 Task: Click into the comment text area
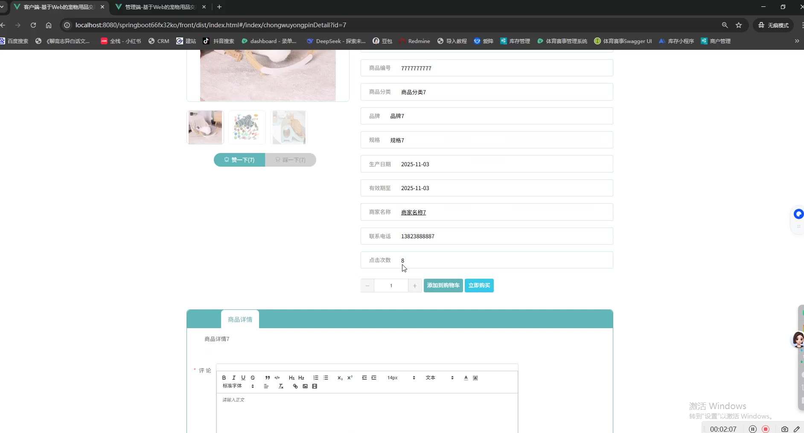(367, 413)
